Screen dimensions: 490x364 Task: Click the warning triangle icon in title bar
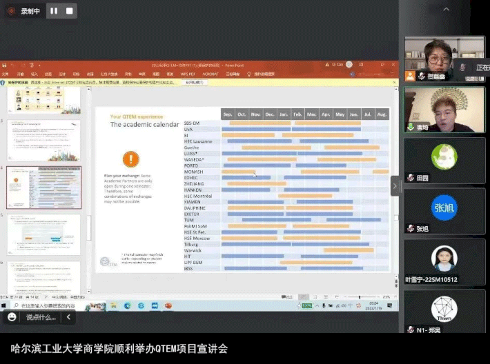327,65
